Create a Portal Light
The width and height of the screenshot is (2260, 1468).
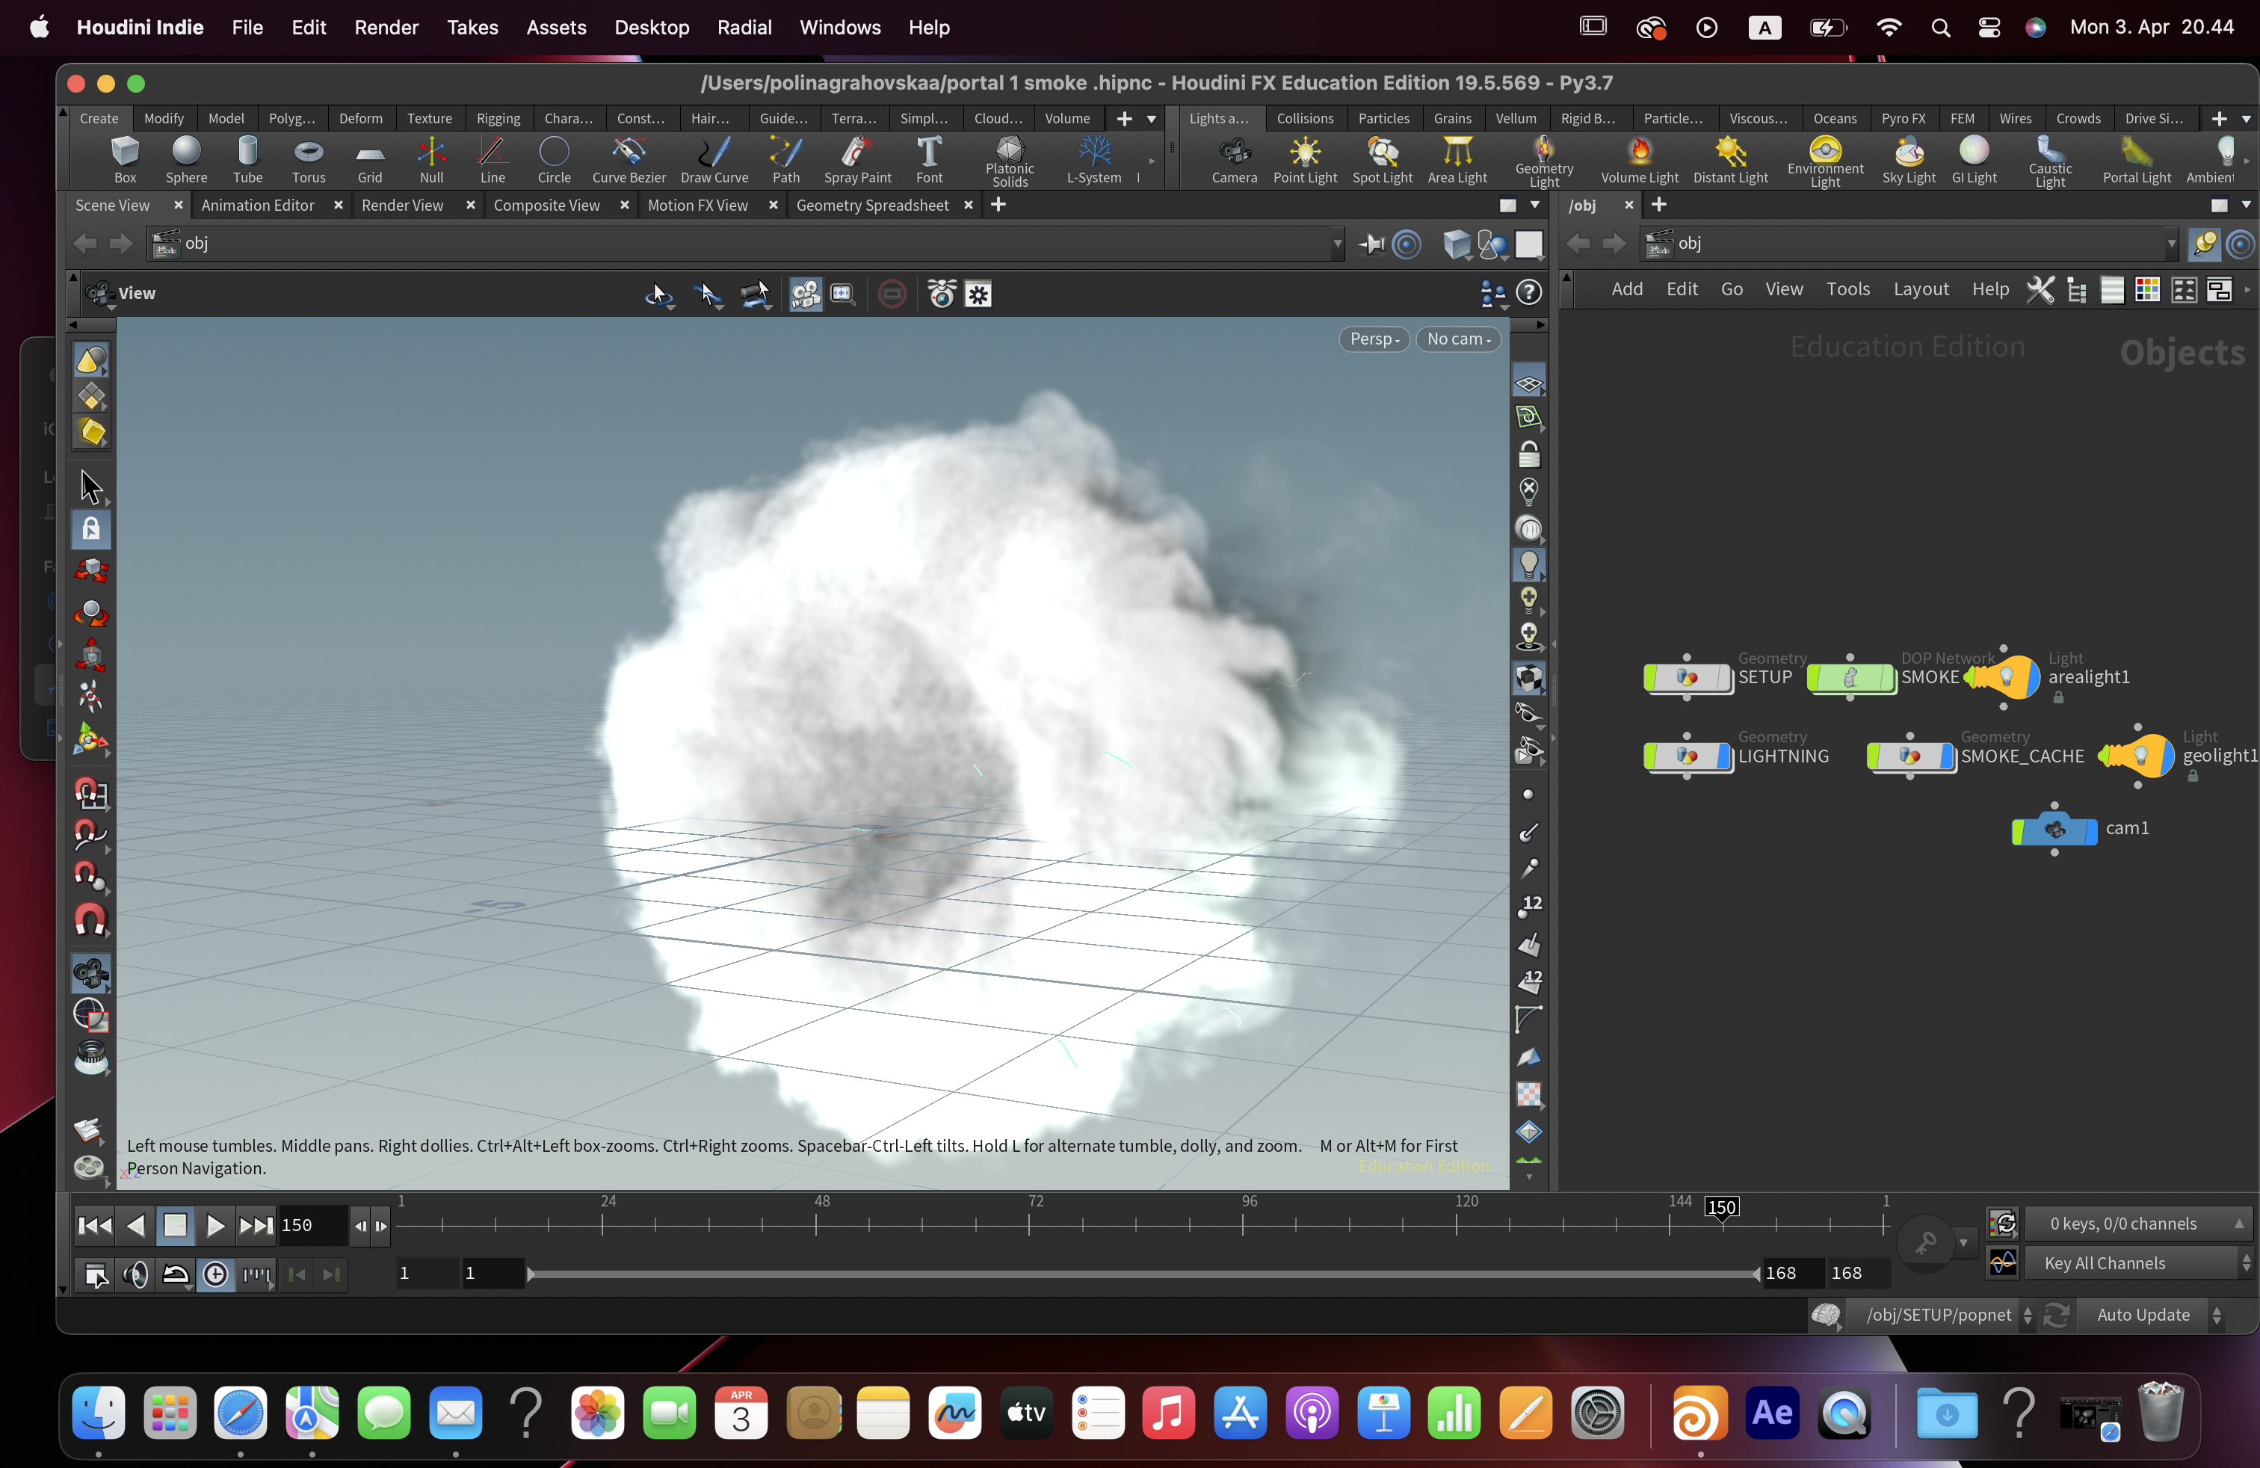pyautogui.click(x=2136, y=159)
